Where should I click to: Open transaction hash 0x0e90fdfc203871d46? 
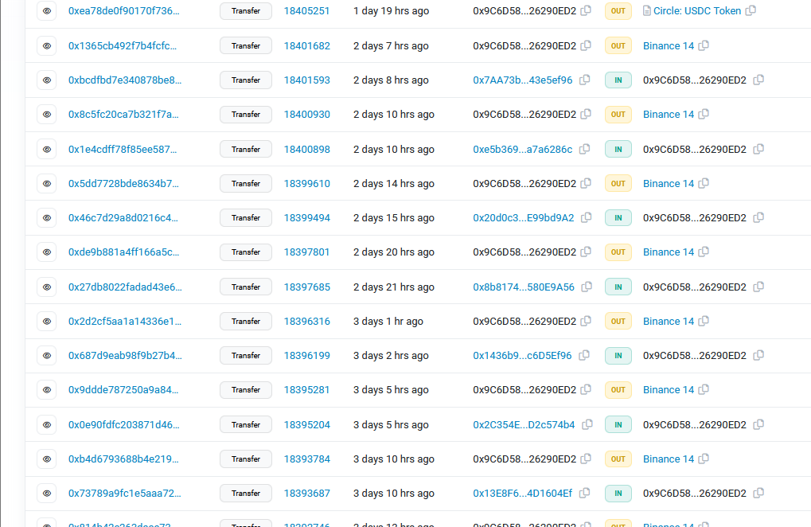123,424
